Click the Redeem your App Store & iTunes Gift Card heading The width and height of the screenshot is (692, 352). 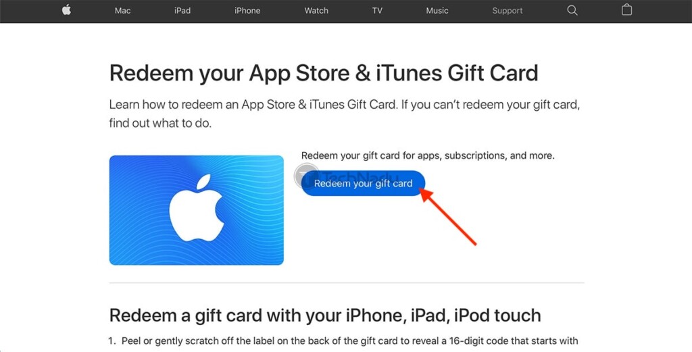(324, 73)
